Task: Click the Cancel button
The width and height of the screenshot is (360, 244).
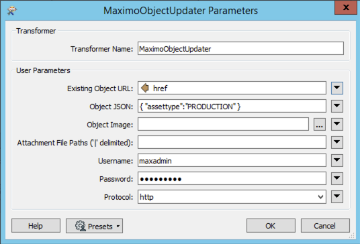Action: (325, 226)
